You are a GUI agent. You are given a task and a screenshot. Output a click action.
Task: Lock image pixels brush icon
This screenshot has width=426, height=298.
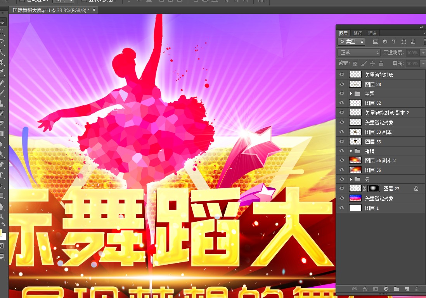[x=364, y=64]
